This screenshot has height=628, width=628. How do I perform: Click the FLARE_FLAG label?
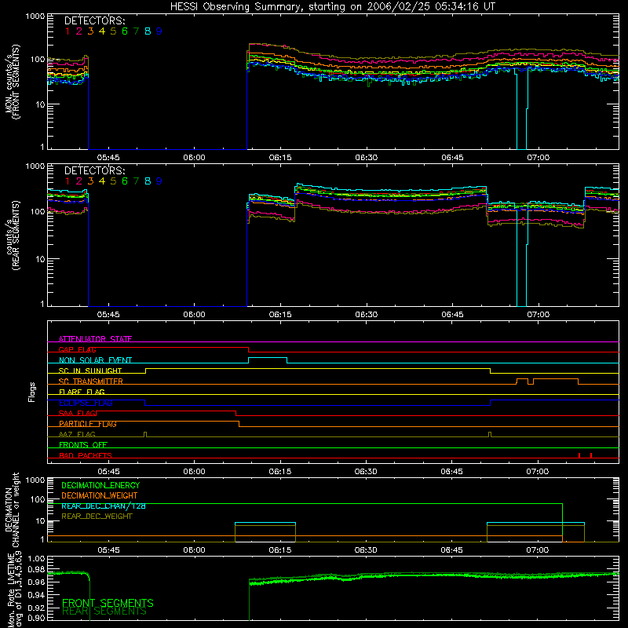click(x=82, y=392)
